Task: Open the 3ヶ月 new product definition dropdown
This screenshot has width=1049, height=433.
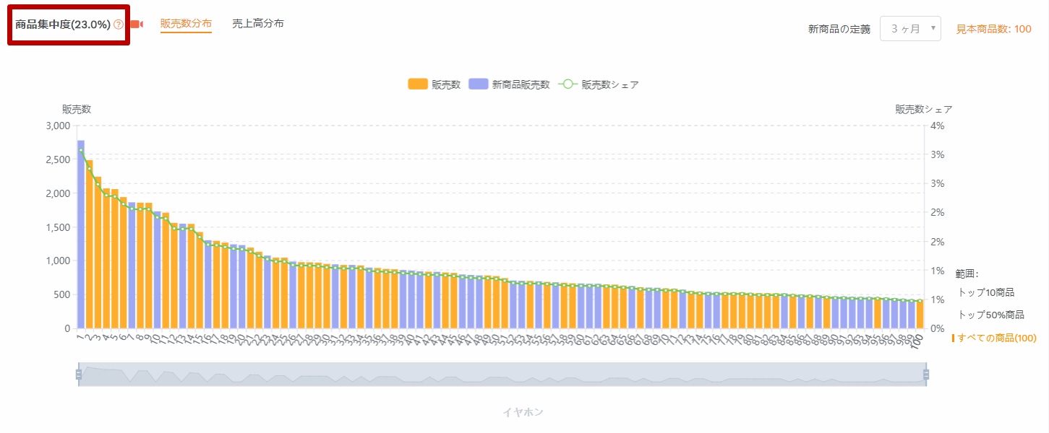Action: pyautogui.click(x=910, y=29)
